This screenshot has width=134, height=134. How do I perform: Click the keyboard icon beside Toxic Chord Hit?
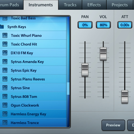coord(5,44)
